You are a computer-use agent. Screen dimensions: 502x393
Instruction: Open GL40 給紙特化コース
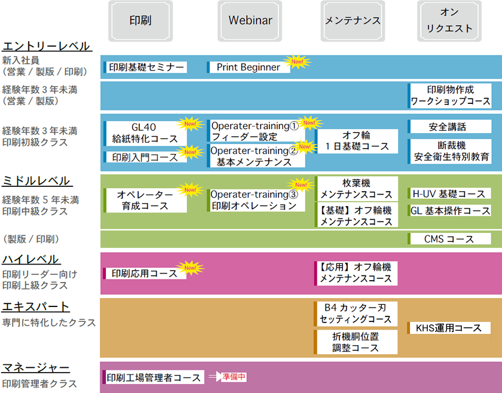point(145,133)
